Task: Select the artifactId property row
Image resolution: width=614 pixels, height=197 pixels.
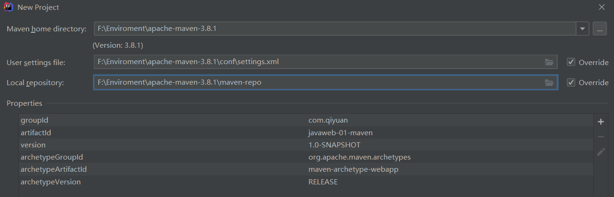Action: (x=306, y=133)
